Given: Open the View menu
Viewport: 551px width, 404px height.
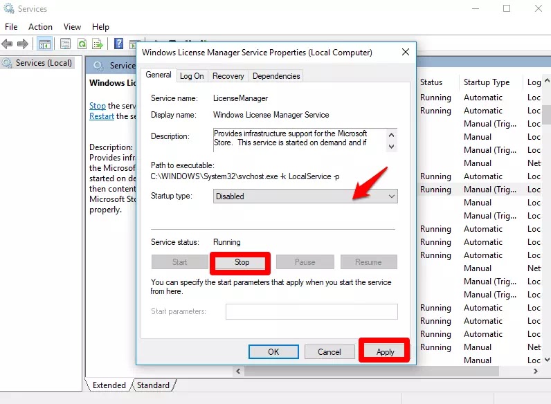Looking at the screenshot, I should tap(72, 27).
